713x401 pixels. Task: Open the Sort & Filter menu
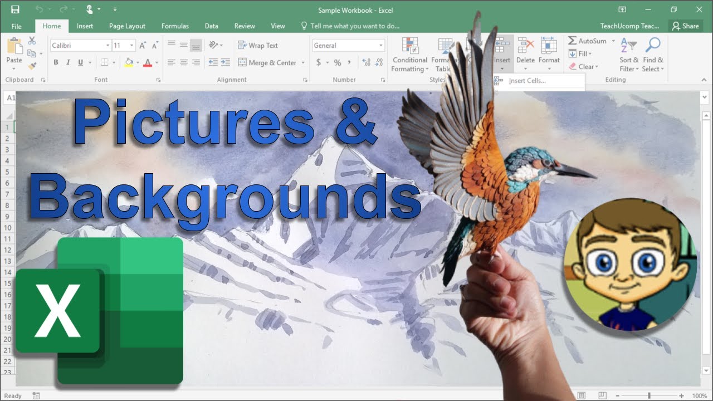(629, 55)
